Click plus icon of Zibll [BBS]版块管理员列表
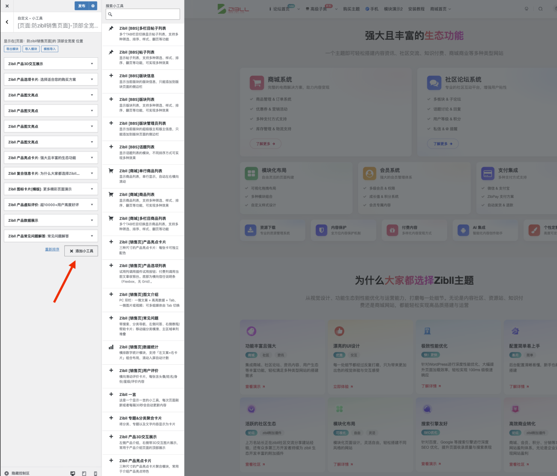 pos(111,123)
